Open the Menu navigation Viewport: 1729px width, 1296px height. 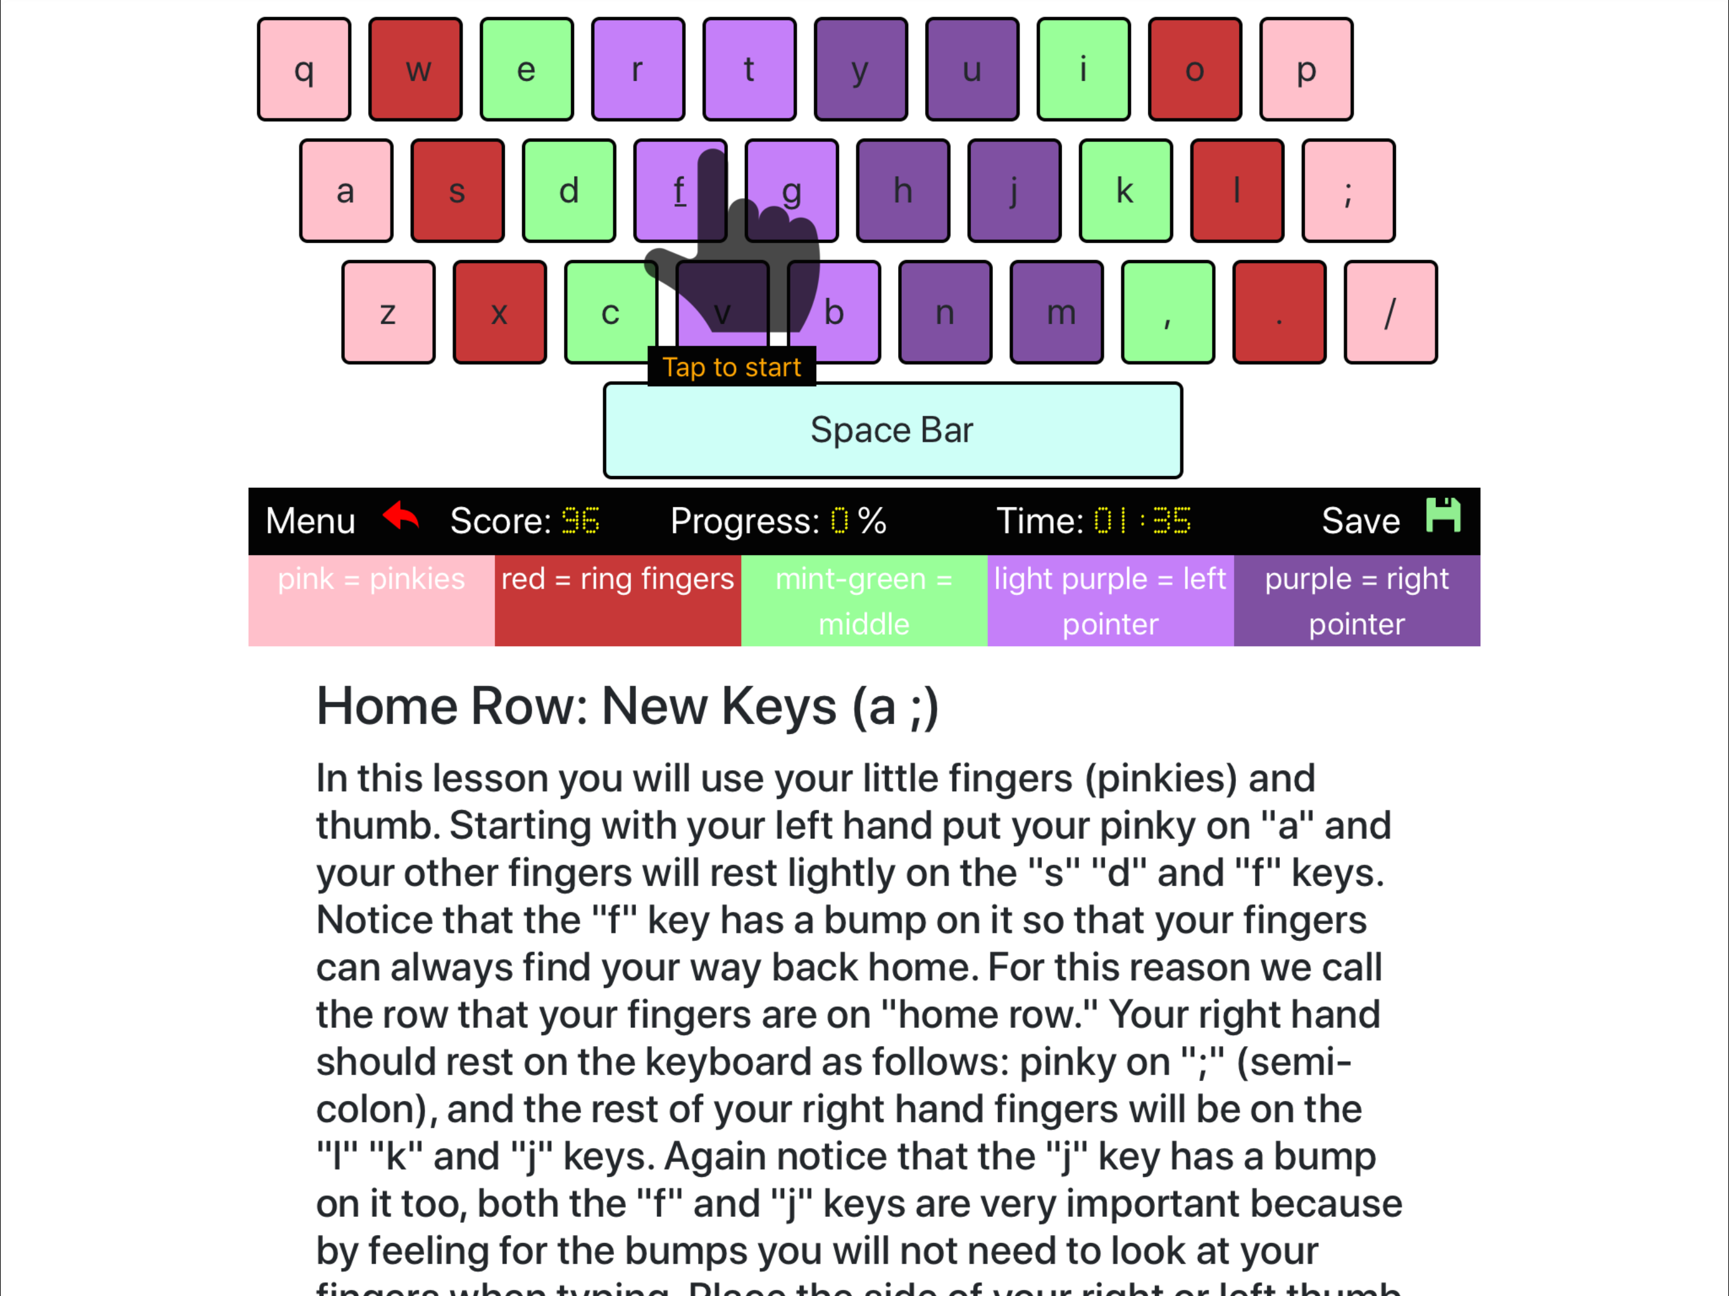(x=310, y=520)
